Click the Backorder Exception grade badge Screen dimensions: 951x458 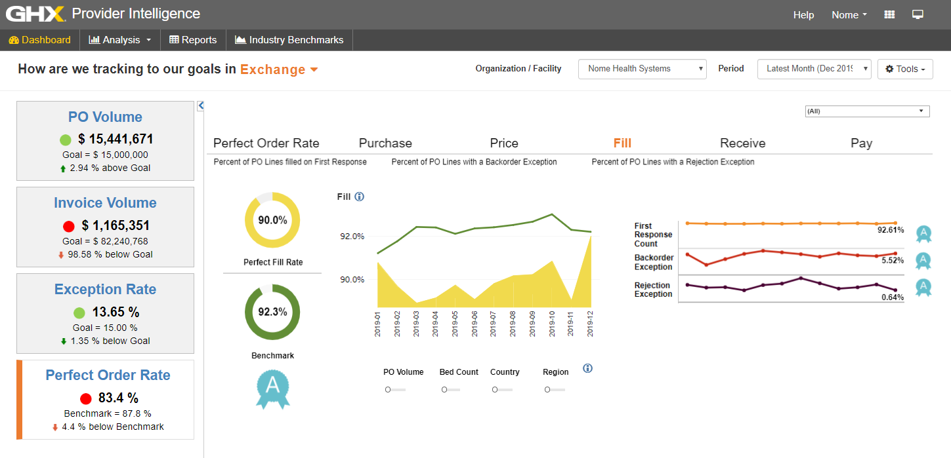(923, 260)
